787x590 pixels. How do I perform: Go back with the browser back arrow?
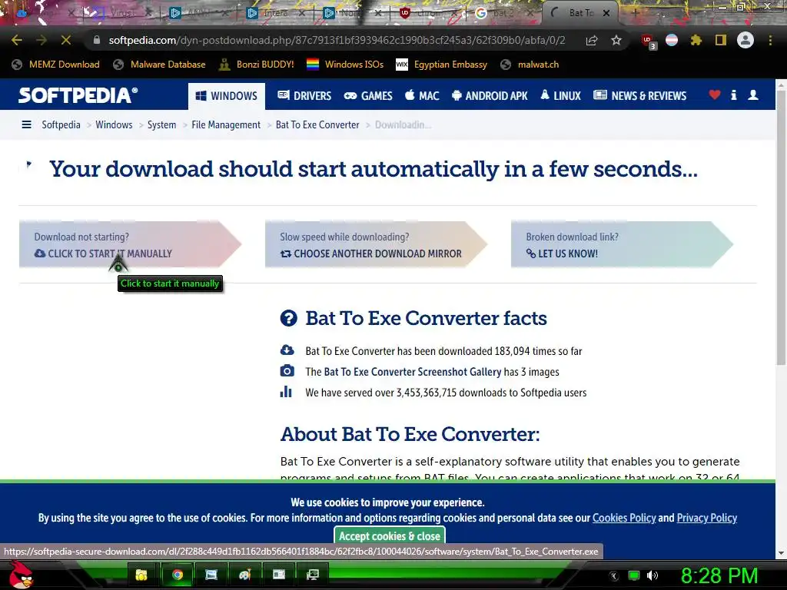17,40
